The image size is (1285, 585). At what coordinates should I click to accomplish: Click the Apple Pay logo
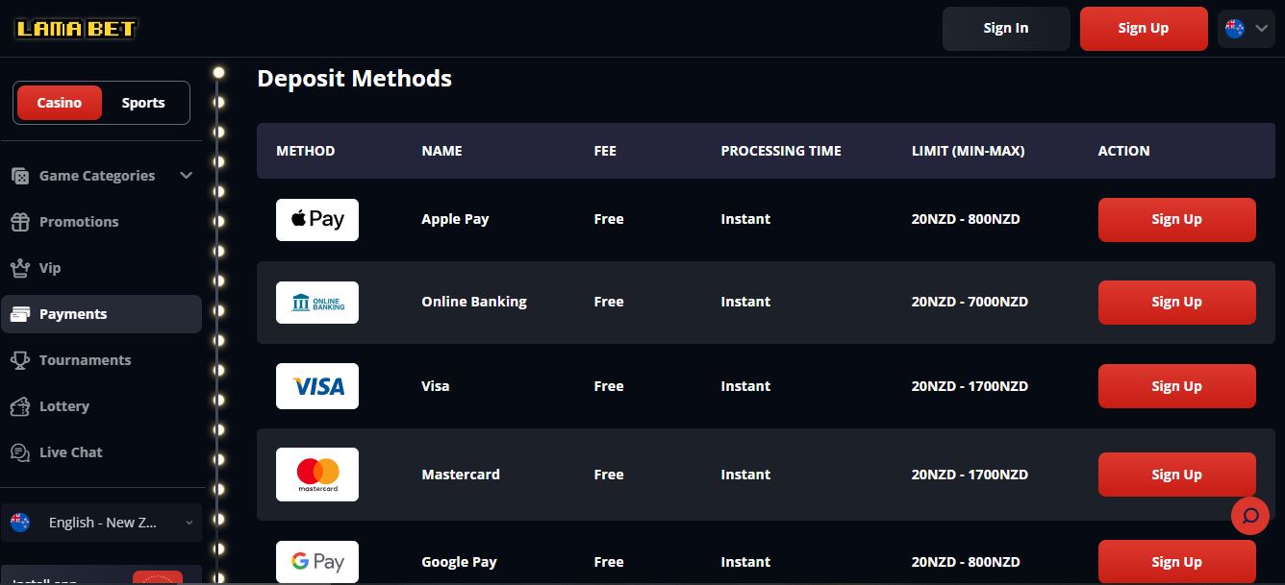[317, 219]
